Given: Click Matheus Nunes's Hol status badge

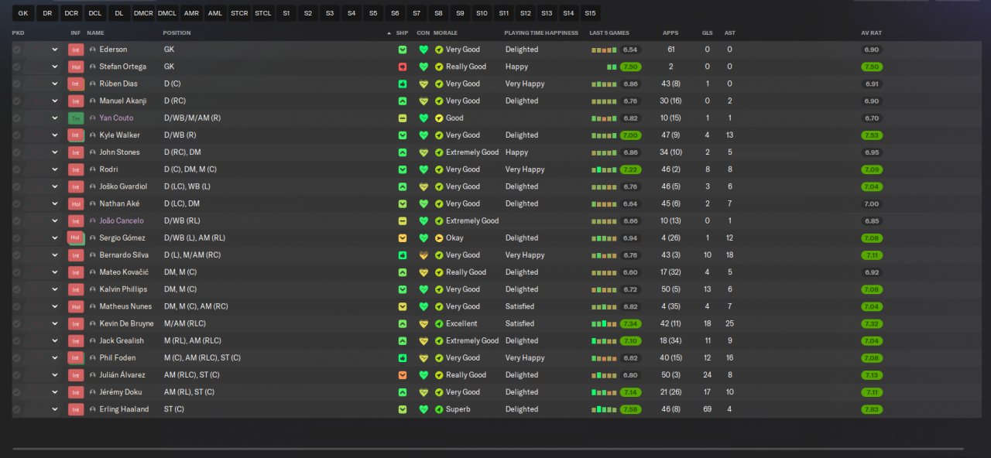Looking at the screenshot, I should click(x=76, y=306).
